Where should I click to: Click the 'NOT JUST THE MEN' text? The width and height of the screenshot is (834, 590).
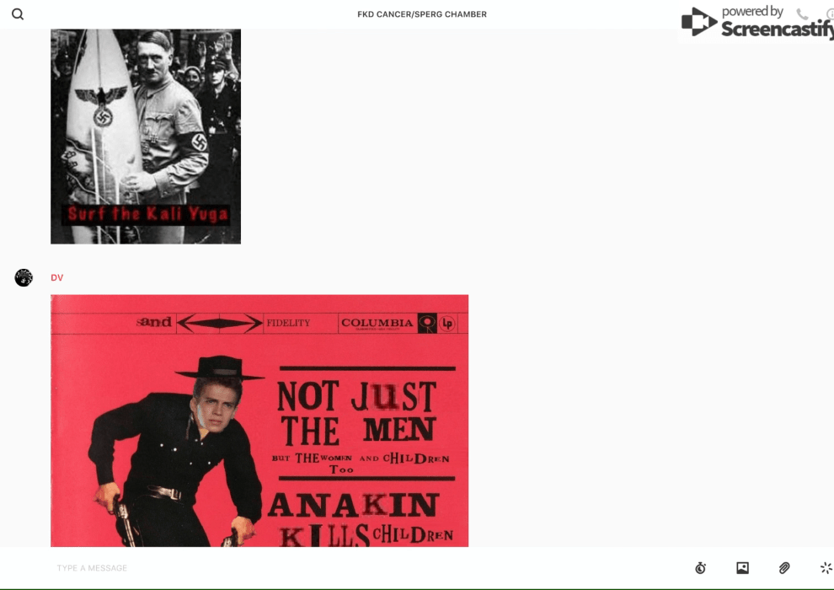click(357, 413)
